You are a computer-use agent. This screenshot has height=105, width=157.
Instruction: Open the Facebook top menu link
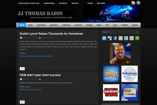63,3
